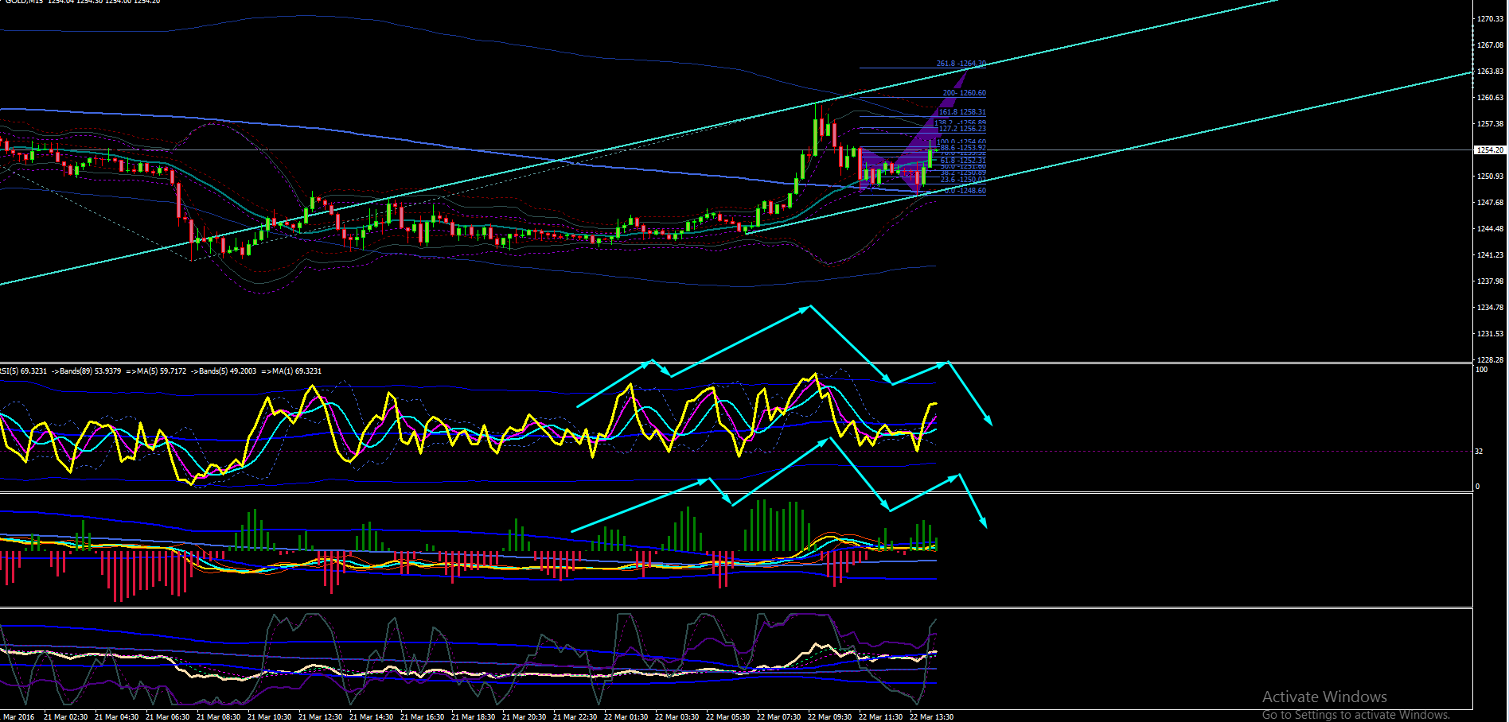Click the 22 Mar 09:30 time label
1509x722 pixels.
830,717
